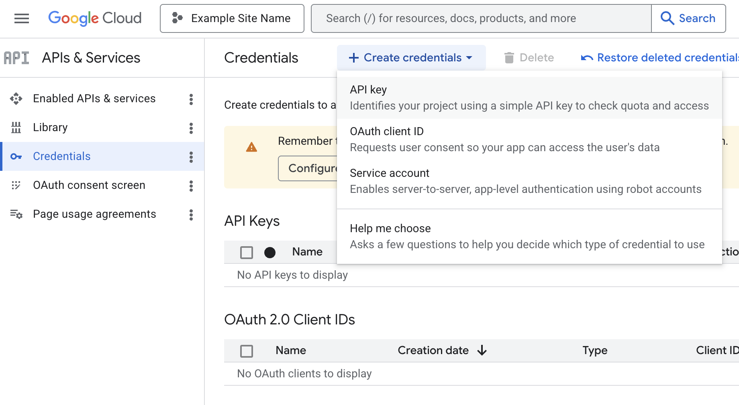Viewport: 739px width, 405px height.
Task: Open OAuth consent screen page
Action: (89, 185)
